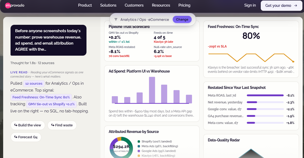Click the Meta Ads teal legend swatch

click(139, 146)
